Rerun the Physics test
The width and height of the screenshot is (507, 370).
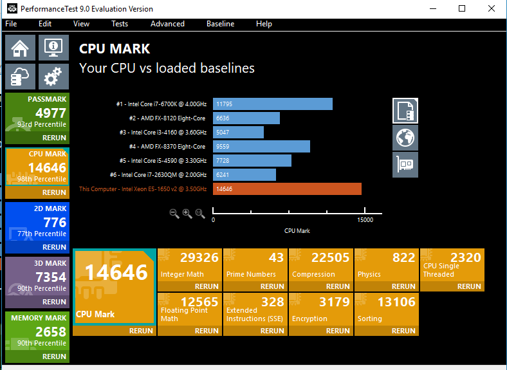point(387,286)
